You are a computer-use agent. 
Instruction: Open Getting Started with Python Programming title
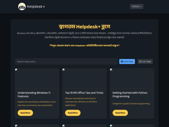click(x=130, y=94)
